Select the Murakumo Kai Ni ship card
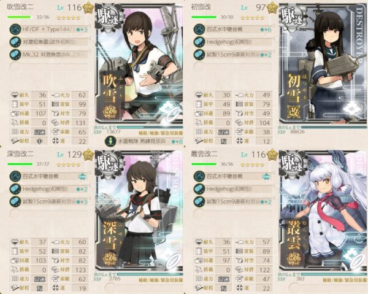The height and width of the screenshot is (294, 368). pos(323,211)
